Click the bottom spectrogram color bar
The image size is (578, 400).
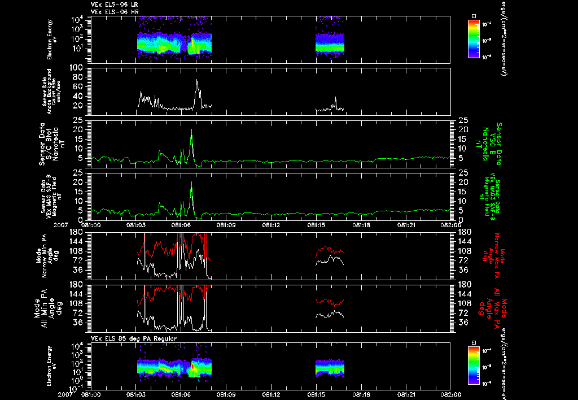tap(474, 366)
